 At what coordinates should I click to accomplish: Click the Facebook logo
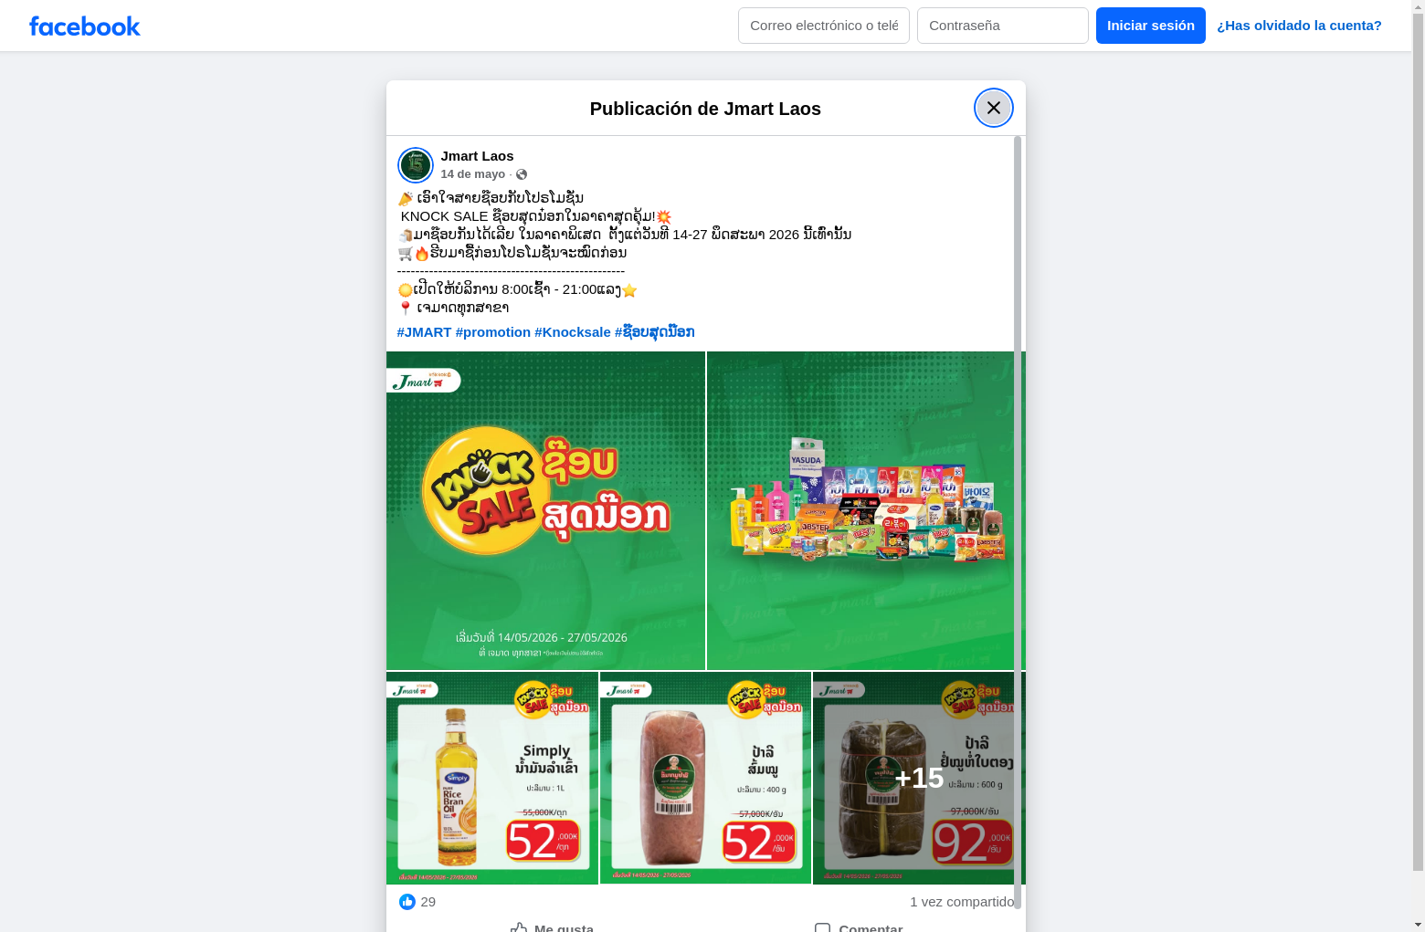tap(85, 26)
